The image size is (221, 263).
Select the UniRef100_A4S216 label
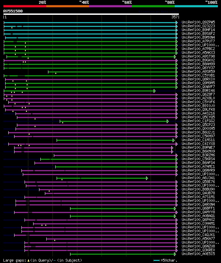(x=198, y=114)
